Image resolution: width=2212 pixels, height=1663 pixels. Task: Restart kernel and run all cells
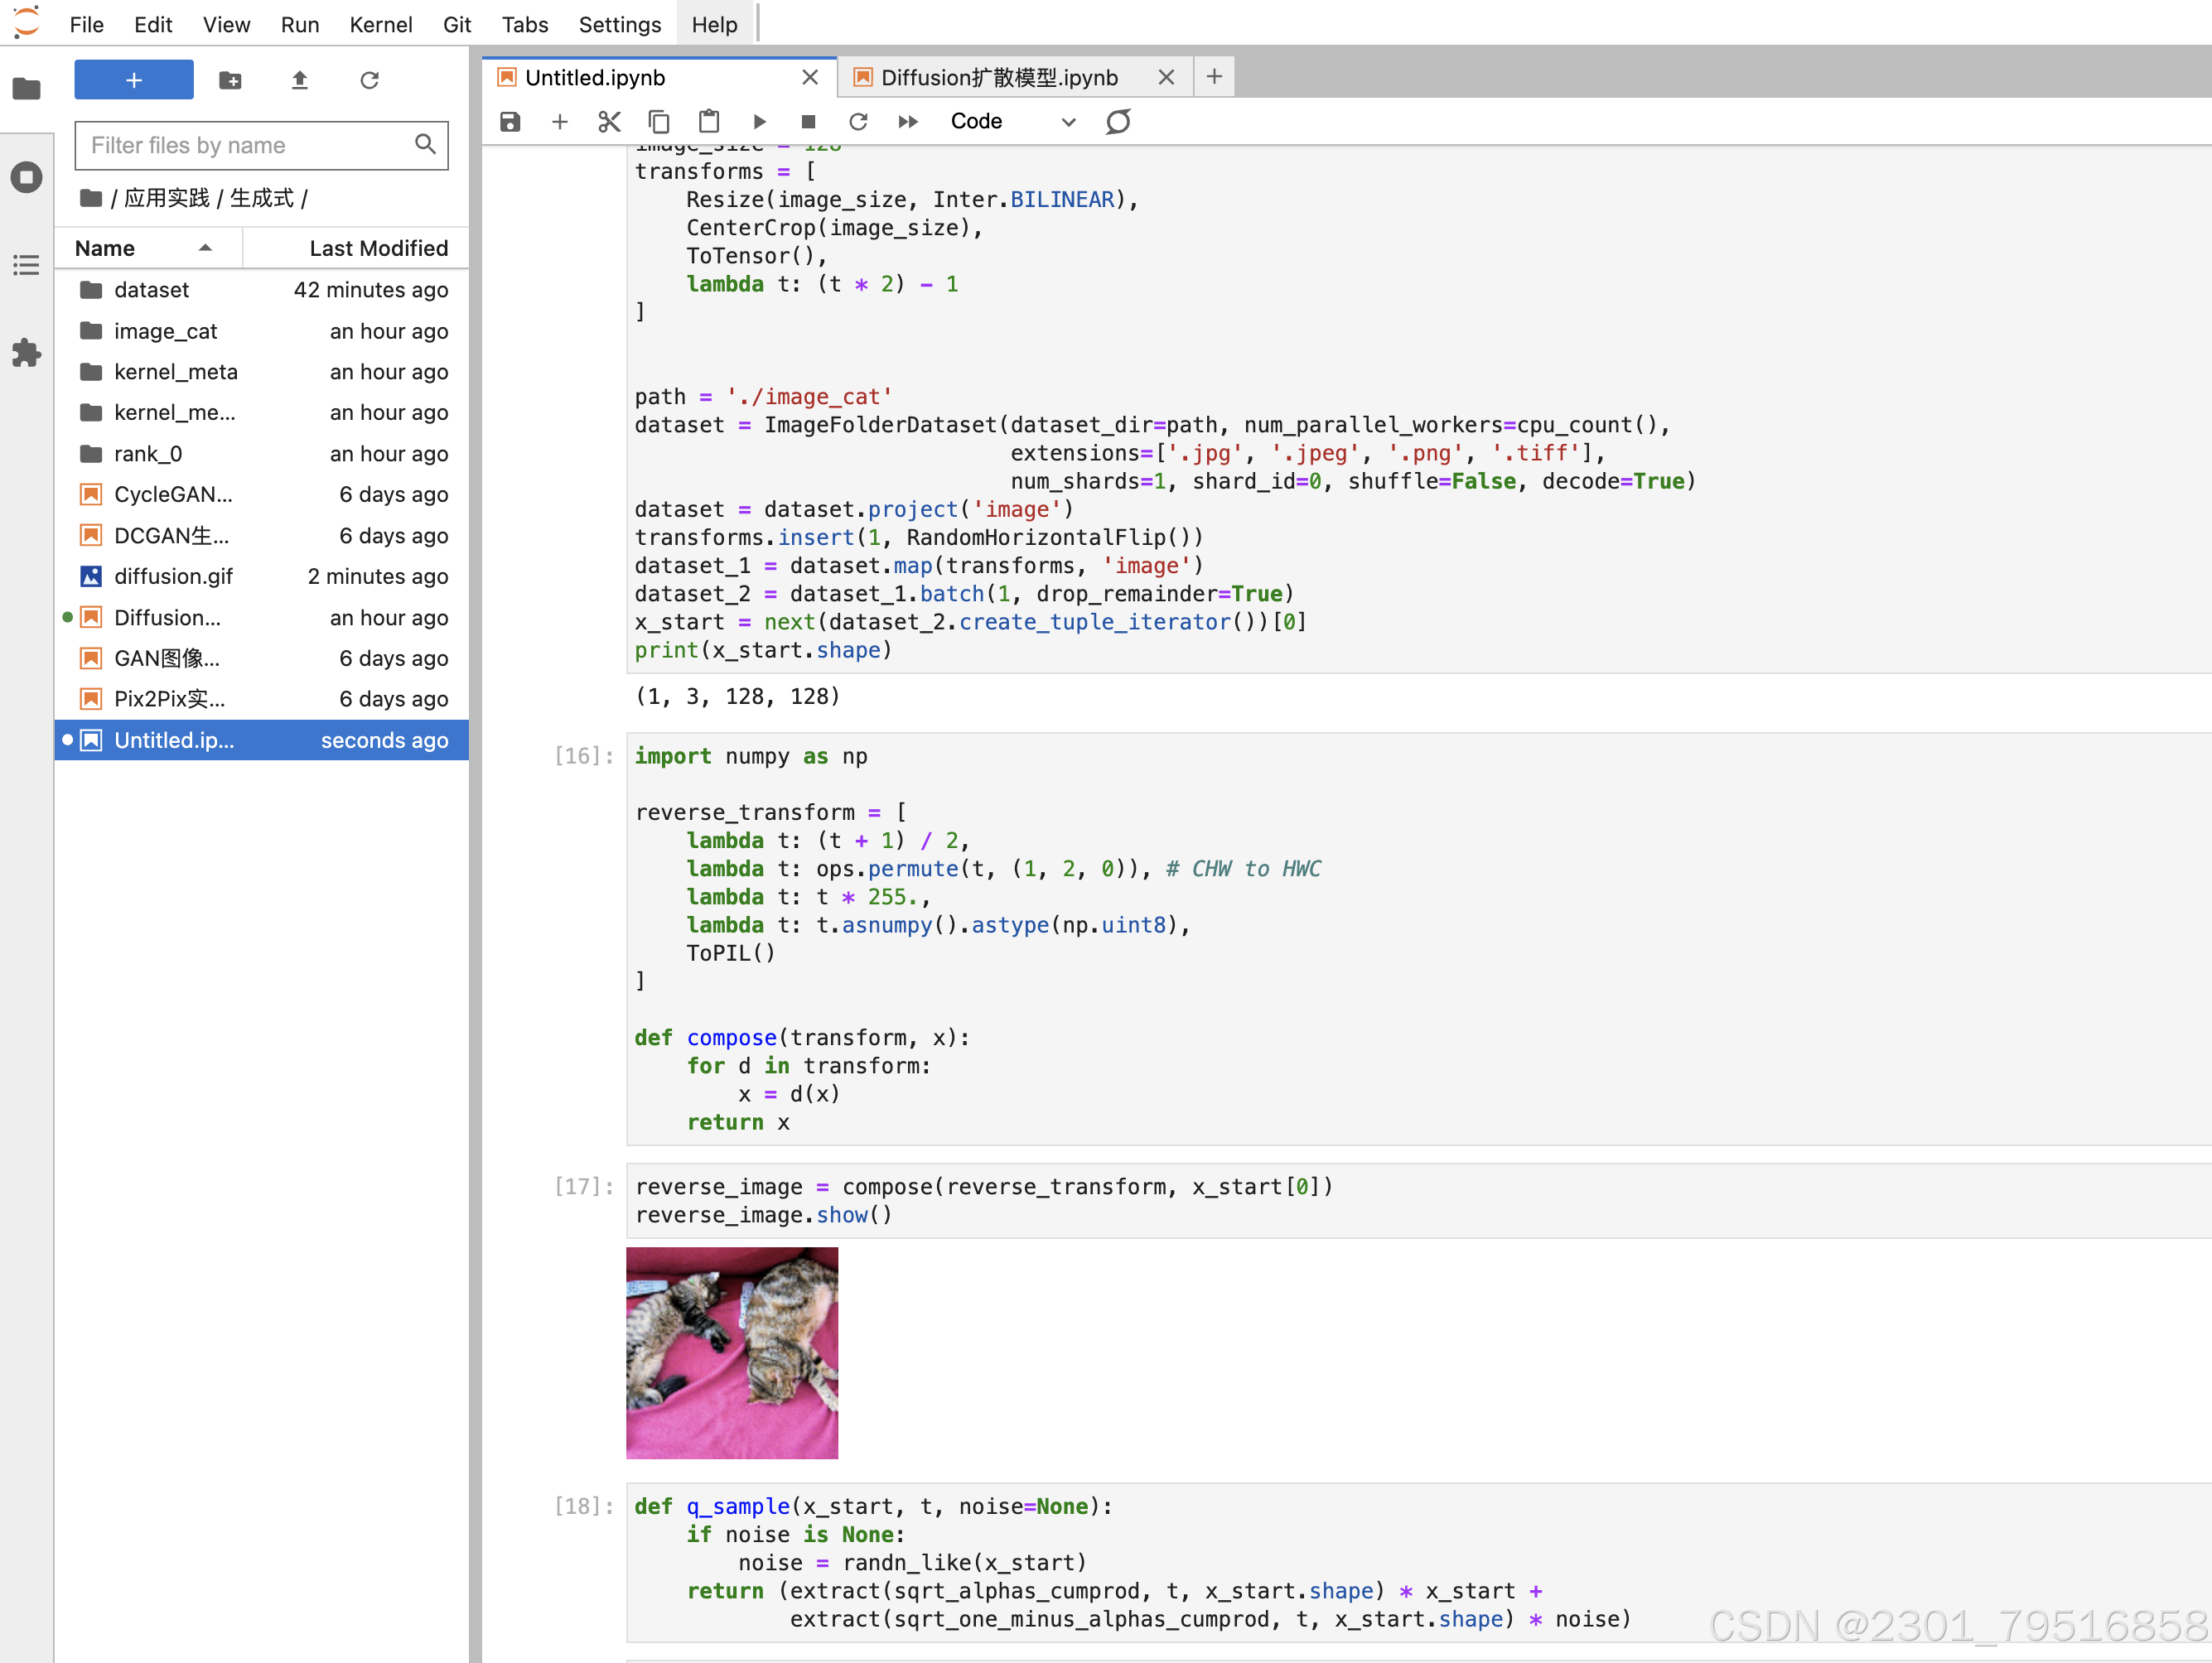[907, 122]
